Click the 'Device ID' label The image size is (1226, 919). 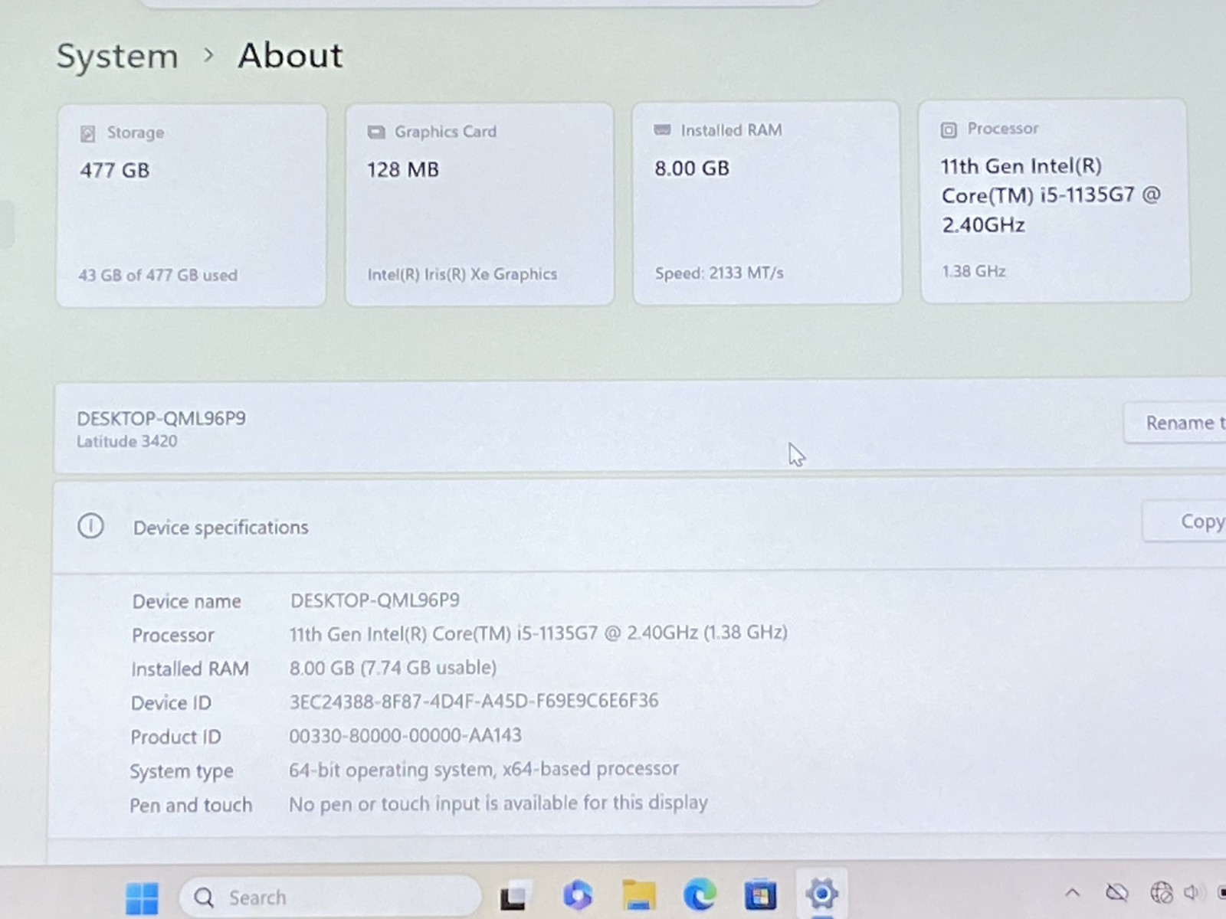coord(171,703)
